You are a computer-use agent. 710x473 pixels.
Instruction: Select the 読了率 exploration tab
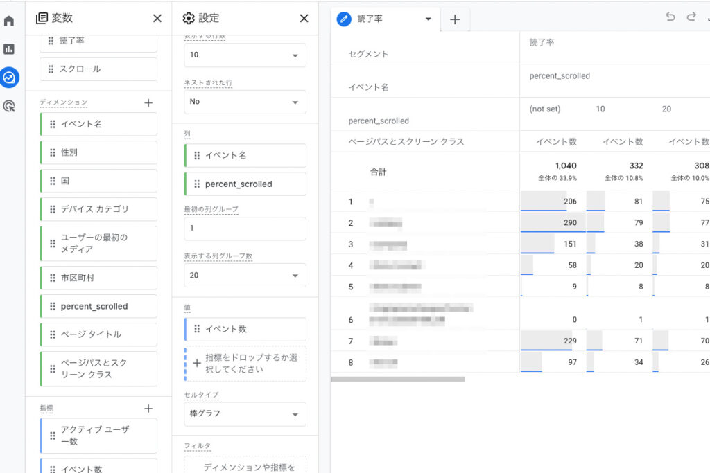(386, 19)
